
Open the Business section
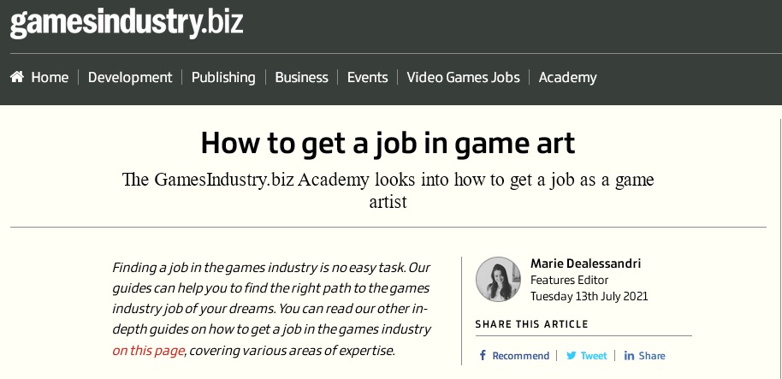[x=301, y=77]
